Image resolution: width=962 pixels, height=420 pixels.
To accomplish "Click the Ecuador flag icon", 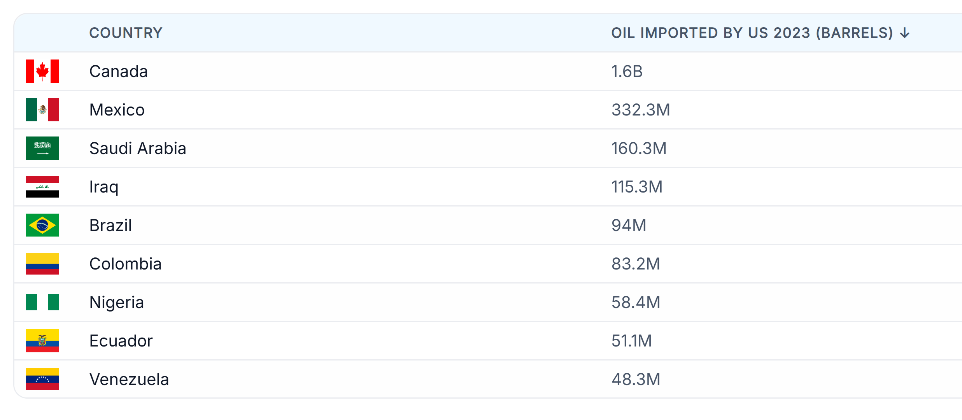I will click(42, 341).
